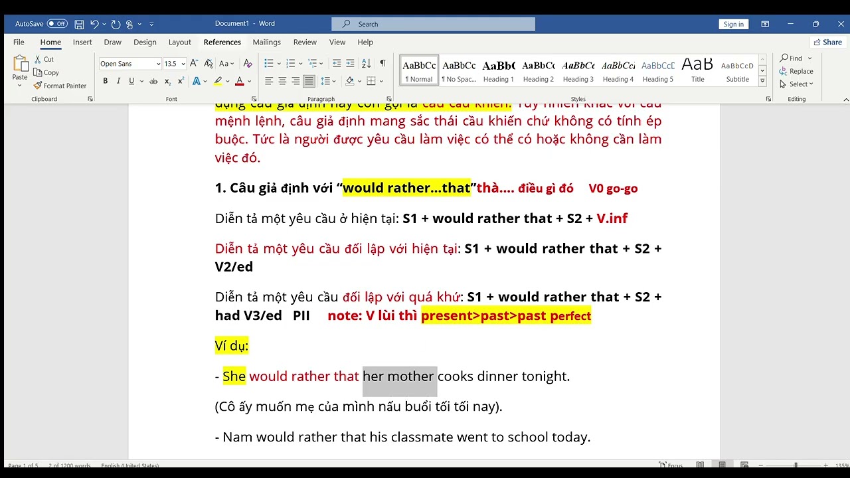
Task: Expand the Styles gallery
Action: (762, 82)
